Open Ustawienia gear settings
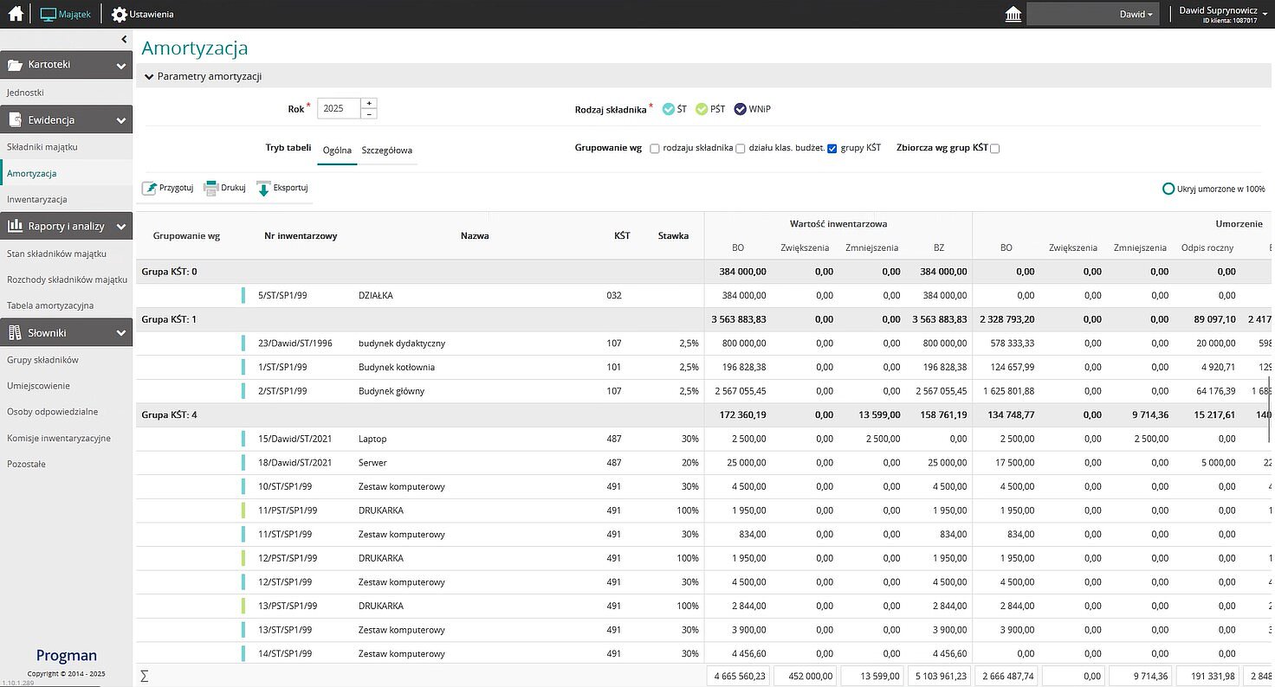This screenshot has width=1275, height=687. point(120,15)
